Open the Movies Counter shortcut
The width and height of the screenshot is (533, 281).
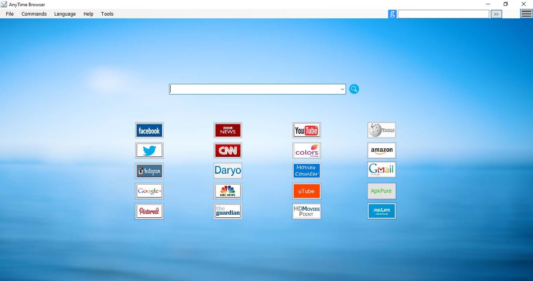307,171
